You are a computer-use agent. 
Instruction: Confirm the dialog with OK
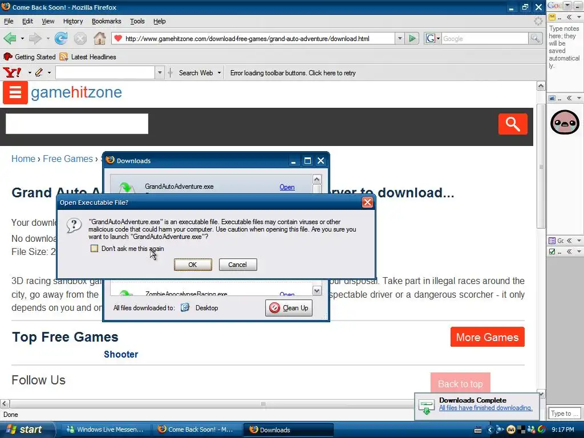pos(193,265)
